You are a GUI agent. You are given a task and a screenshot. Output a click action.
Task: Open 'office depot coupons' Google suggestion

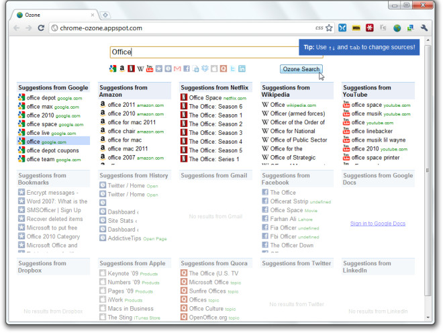tap(54, 150)
